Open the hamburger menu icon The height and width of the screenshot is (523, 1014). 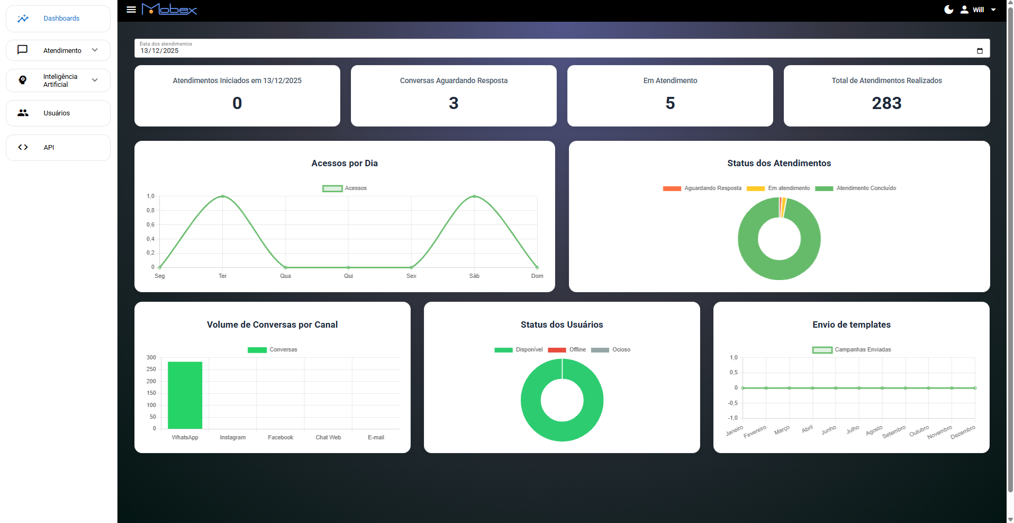[x=131, y=10]
